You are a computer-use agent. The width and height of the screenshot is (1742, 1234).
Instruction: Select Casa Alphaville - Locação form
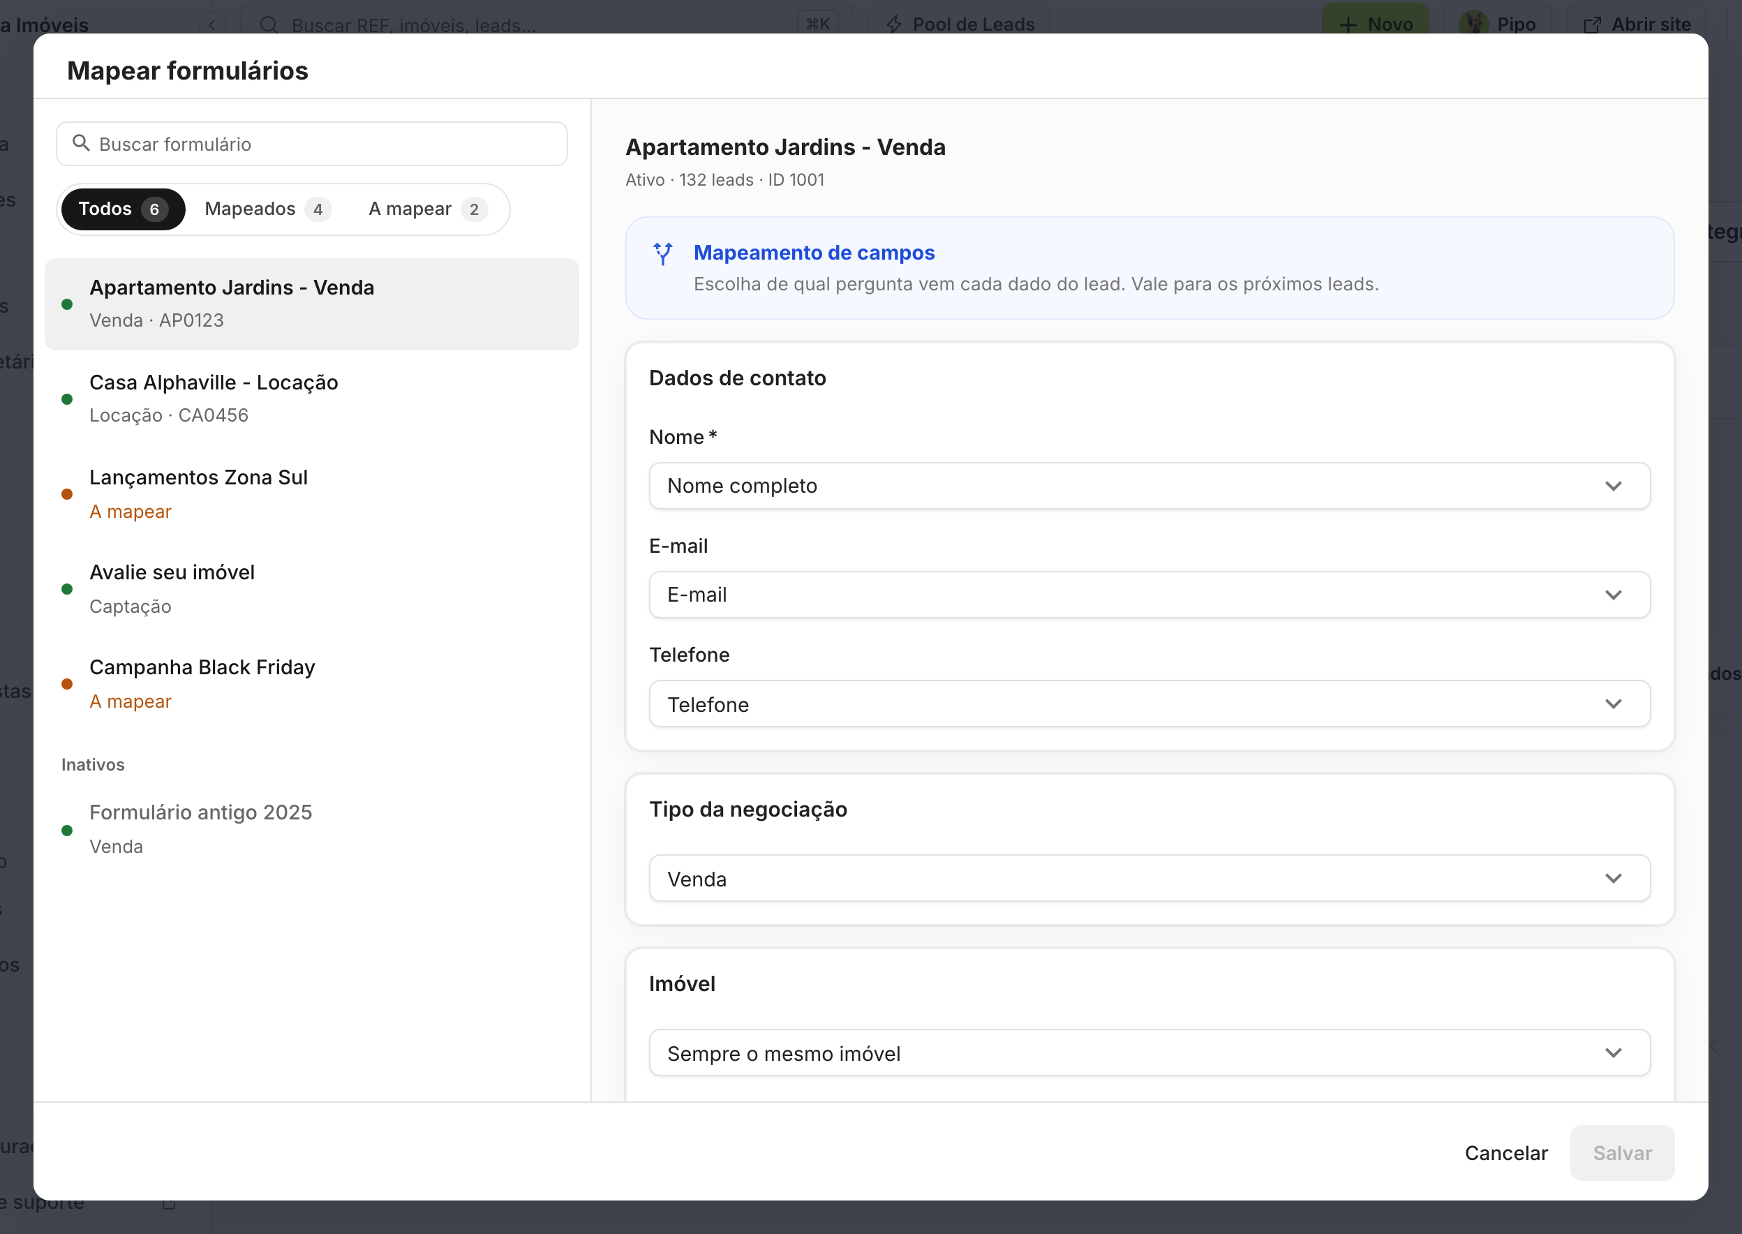[311, 399]
